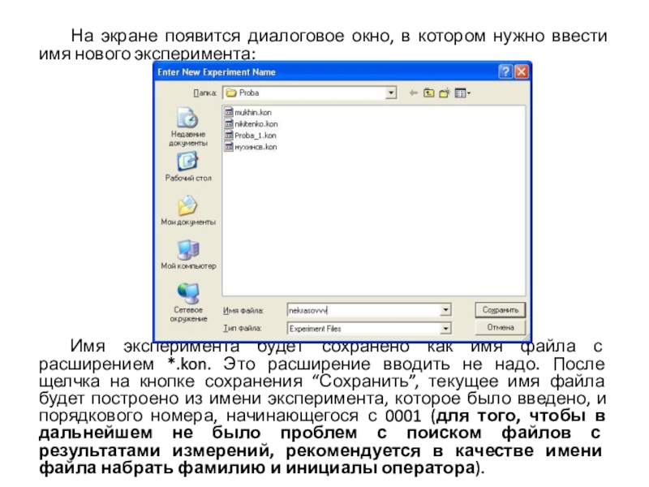Click the Proba_1.kon file icon
Viewport: 649px width, 487px height.
click(x=229, y=136)
